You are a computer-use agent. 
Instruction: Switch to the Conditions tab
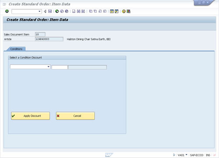coord(16,49)
